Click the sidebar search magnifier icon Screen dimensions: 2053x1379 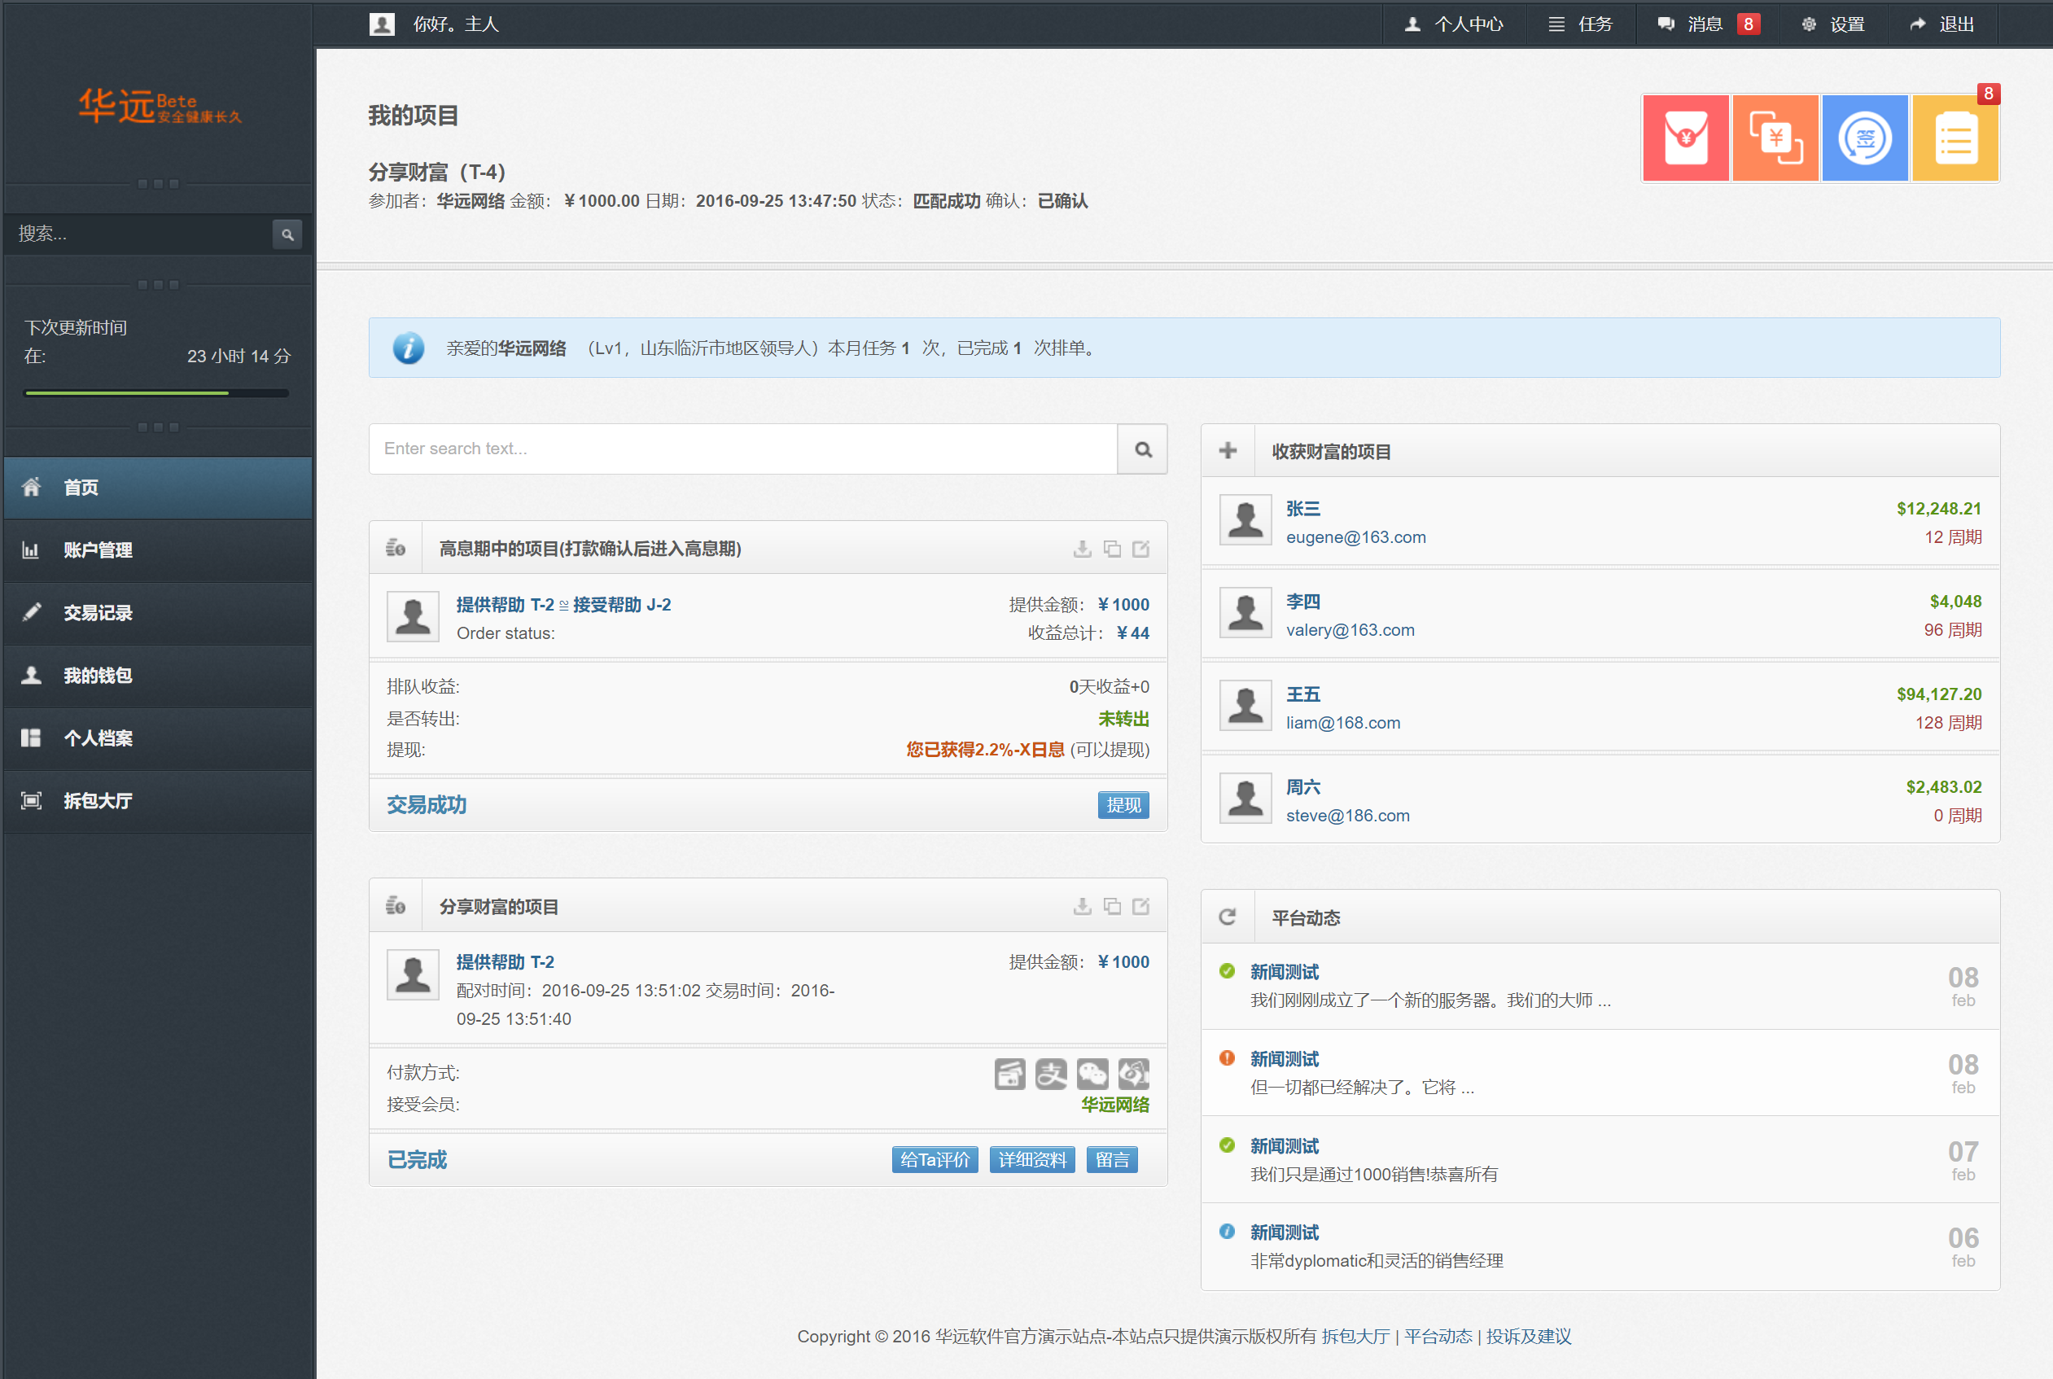tap(287, 234)
